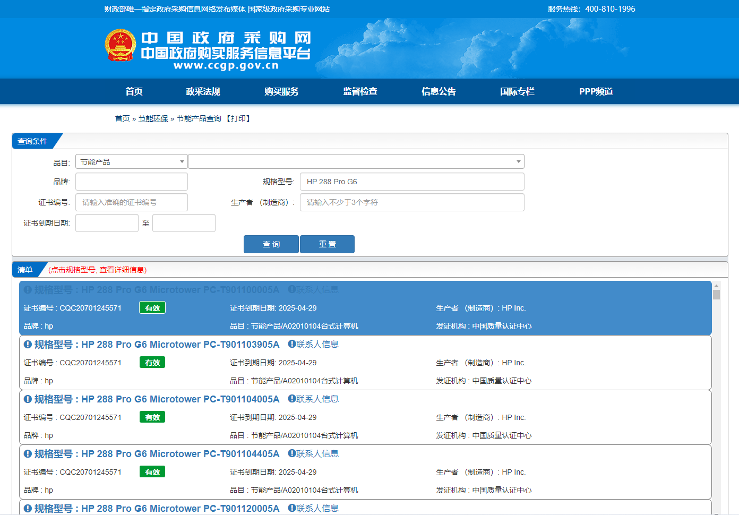Click 联系人信息 link for PC-T901103905A
The height and width of the screenshot is (515, 739).
317,344
